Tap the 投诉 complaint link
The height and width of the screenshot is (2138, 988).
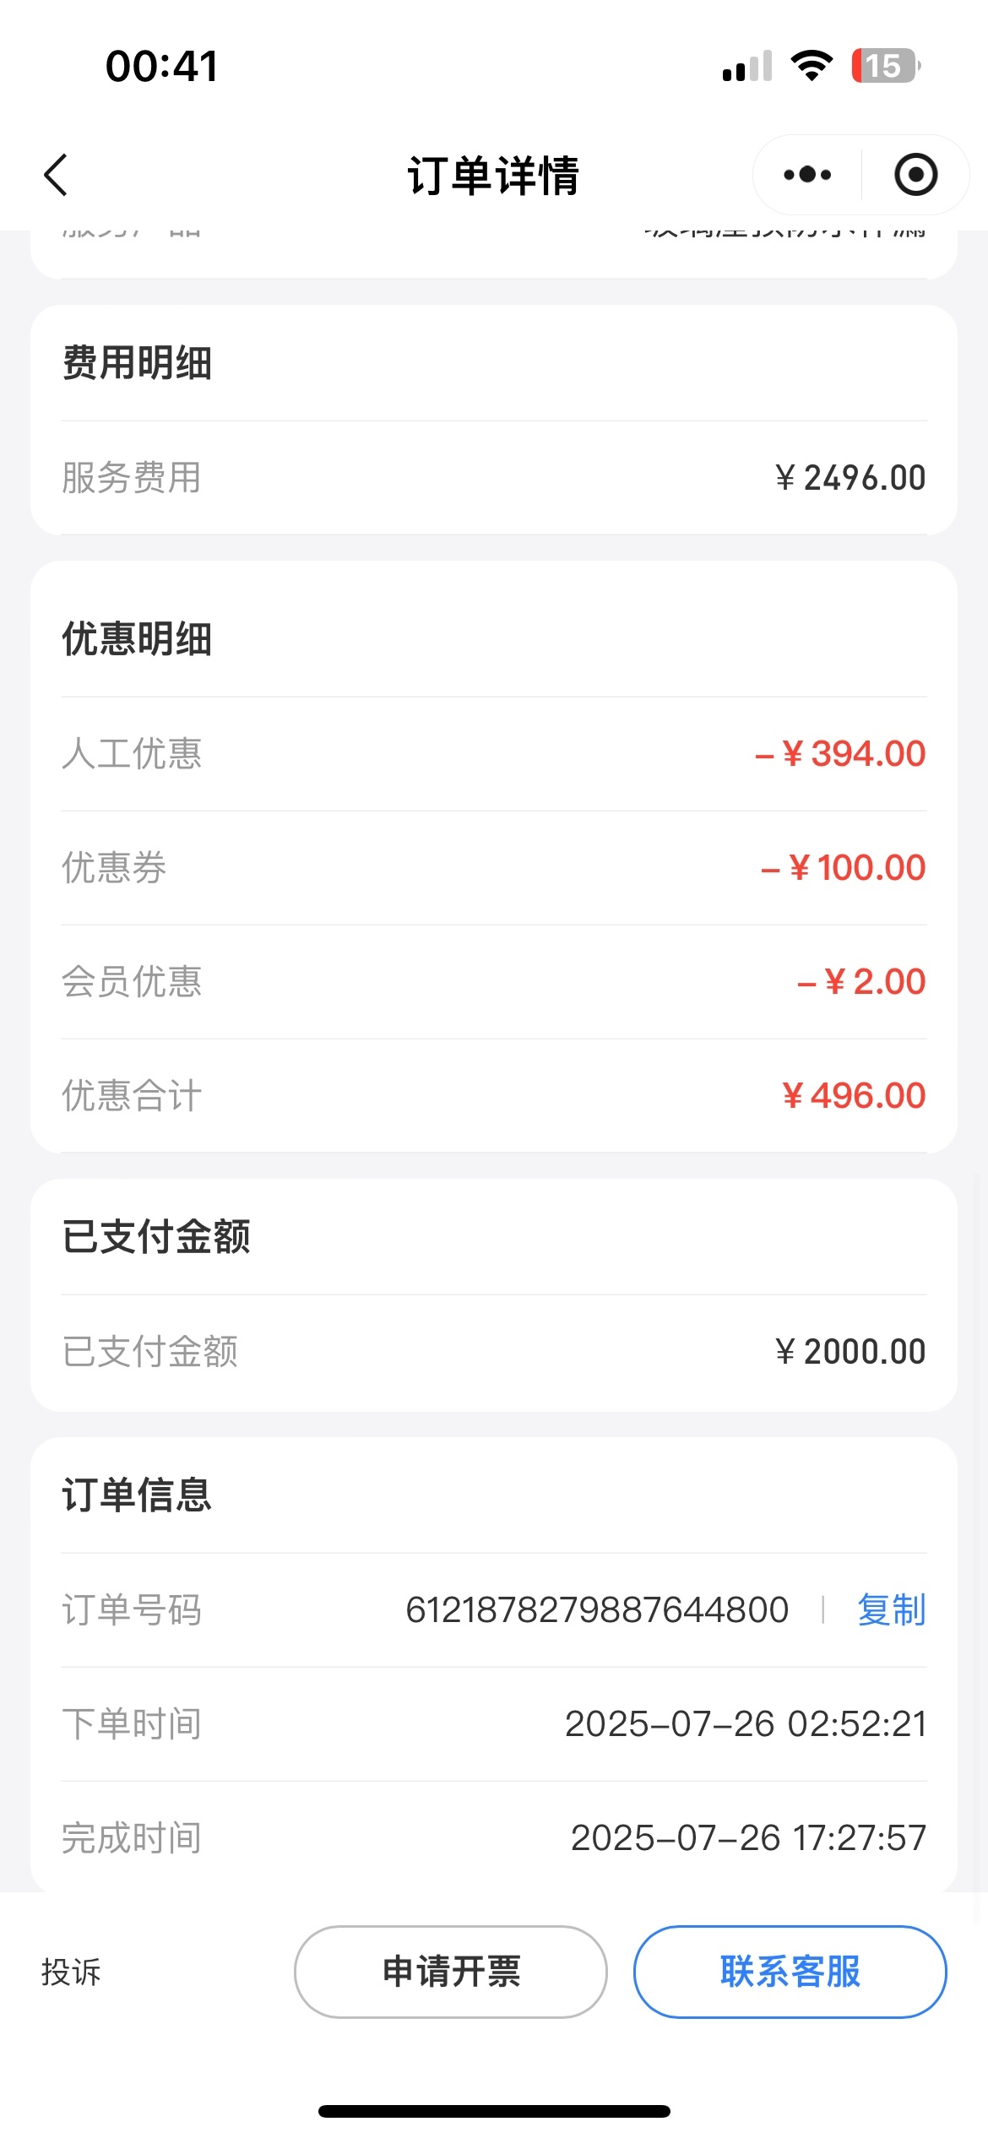click(x=71, y=1972)
